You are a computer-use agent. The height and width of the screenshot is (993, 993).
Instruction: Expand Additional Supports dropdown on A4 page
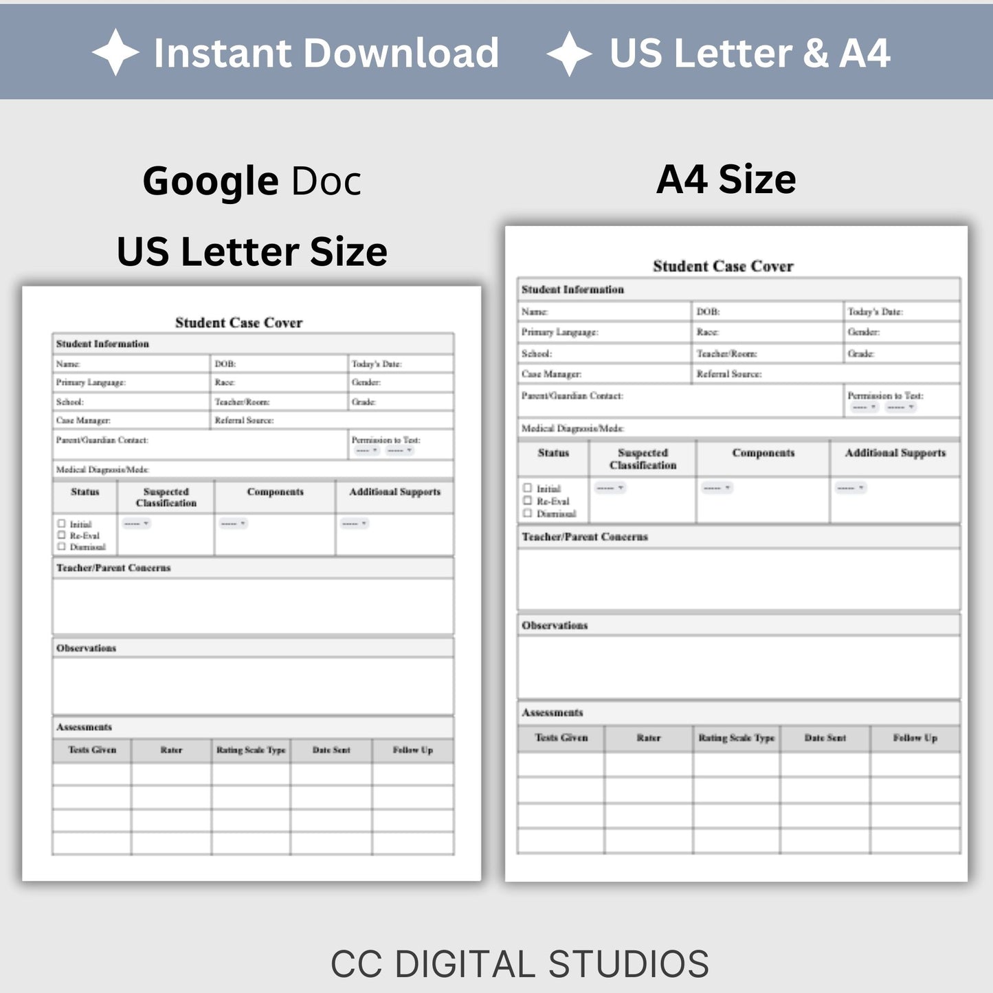851,488
